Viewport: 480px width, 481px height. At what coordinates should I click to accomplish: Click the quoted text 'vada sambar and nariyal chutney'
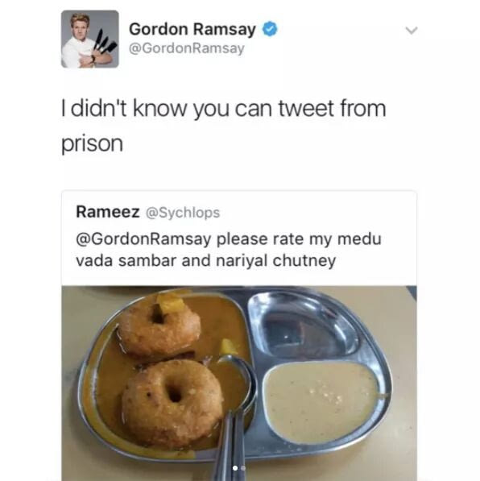click(206, 261)
